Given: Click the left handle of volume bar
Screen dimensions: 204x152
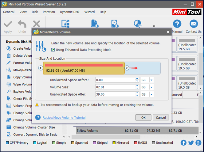Looking at the screenshot, I should pos(41,68).
